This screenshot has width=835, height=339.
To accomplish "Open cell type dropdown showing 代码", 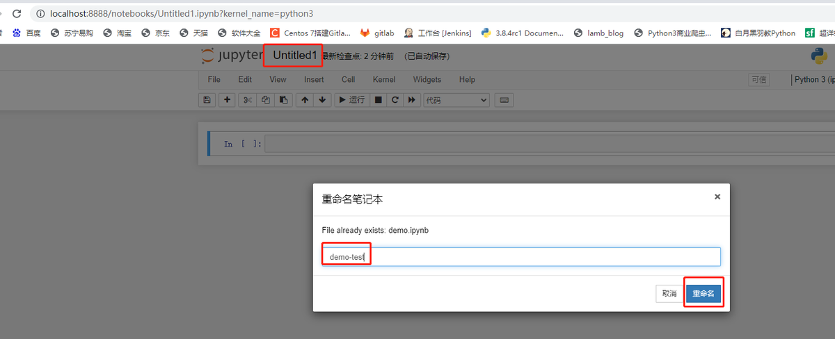I will (x=456, y=100).
